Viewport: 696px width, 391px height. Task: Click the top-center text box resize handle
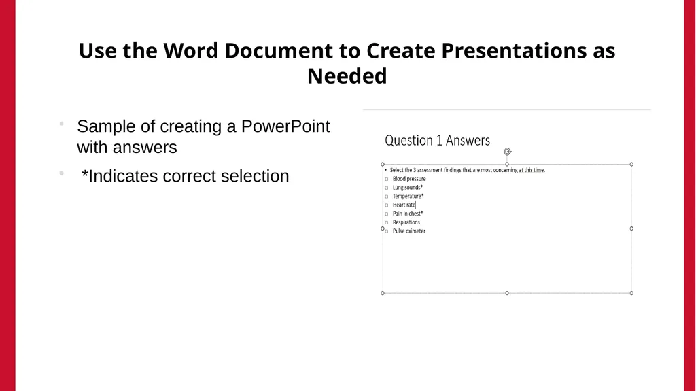click(x=507, y=165)
